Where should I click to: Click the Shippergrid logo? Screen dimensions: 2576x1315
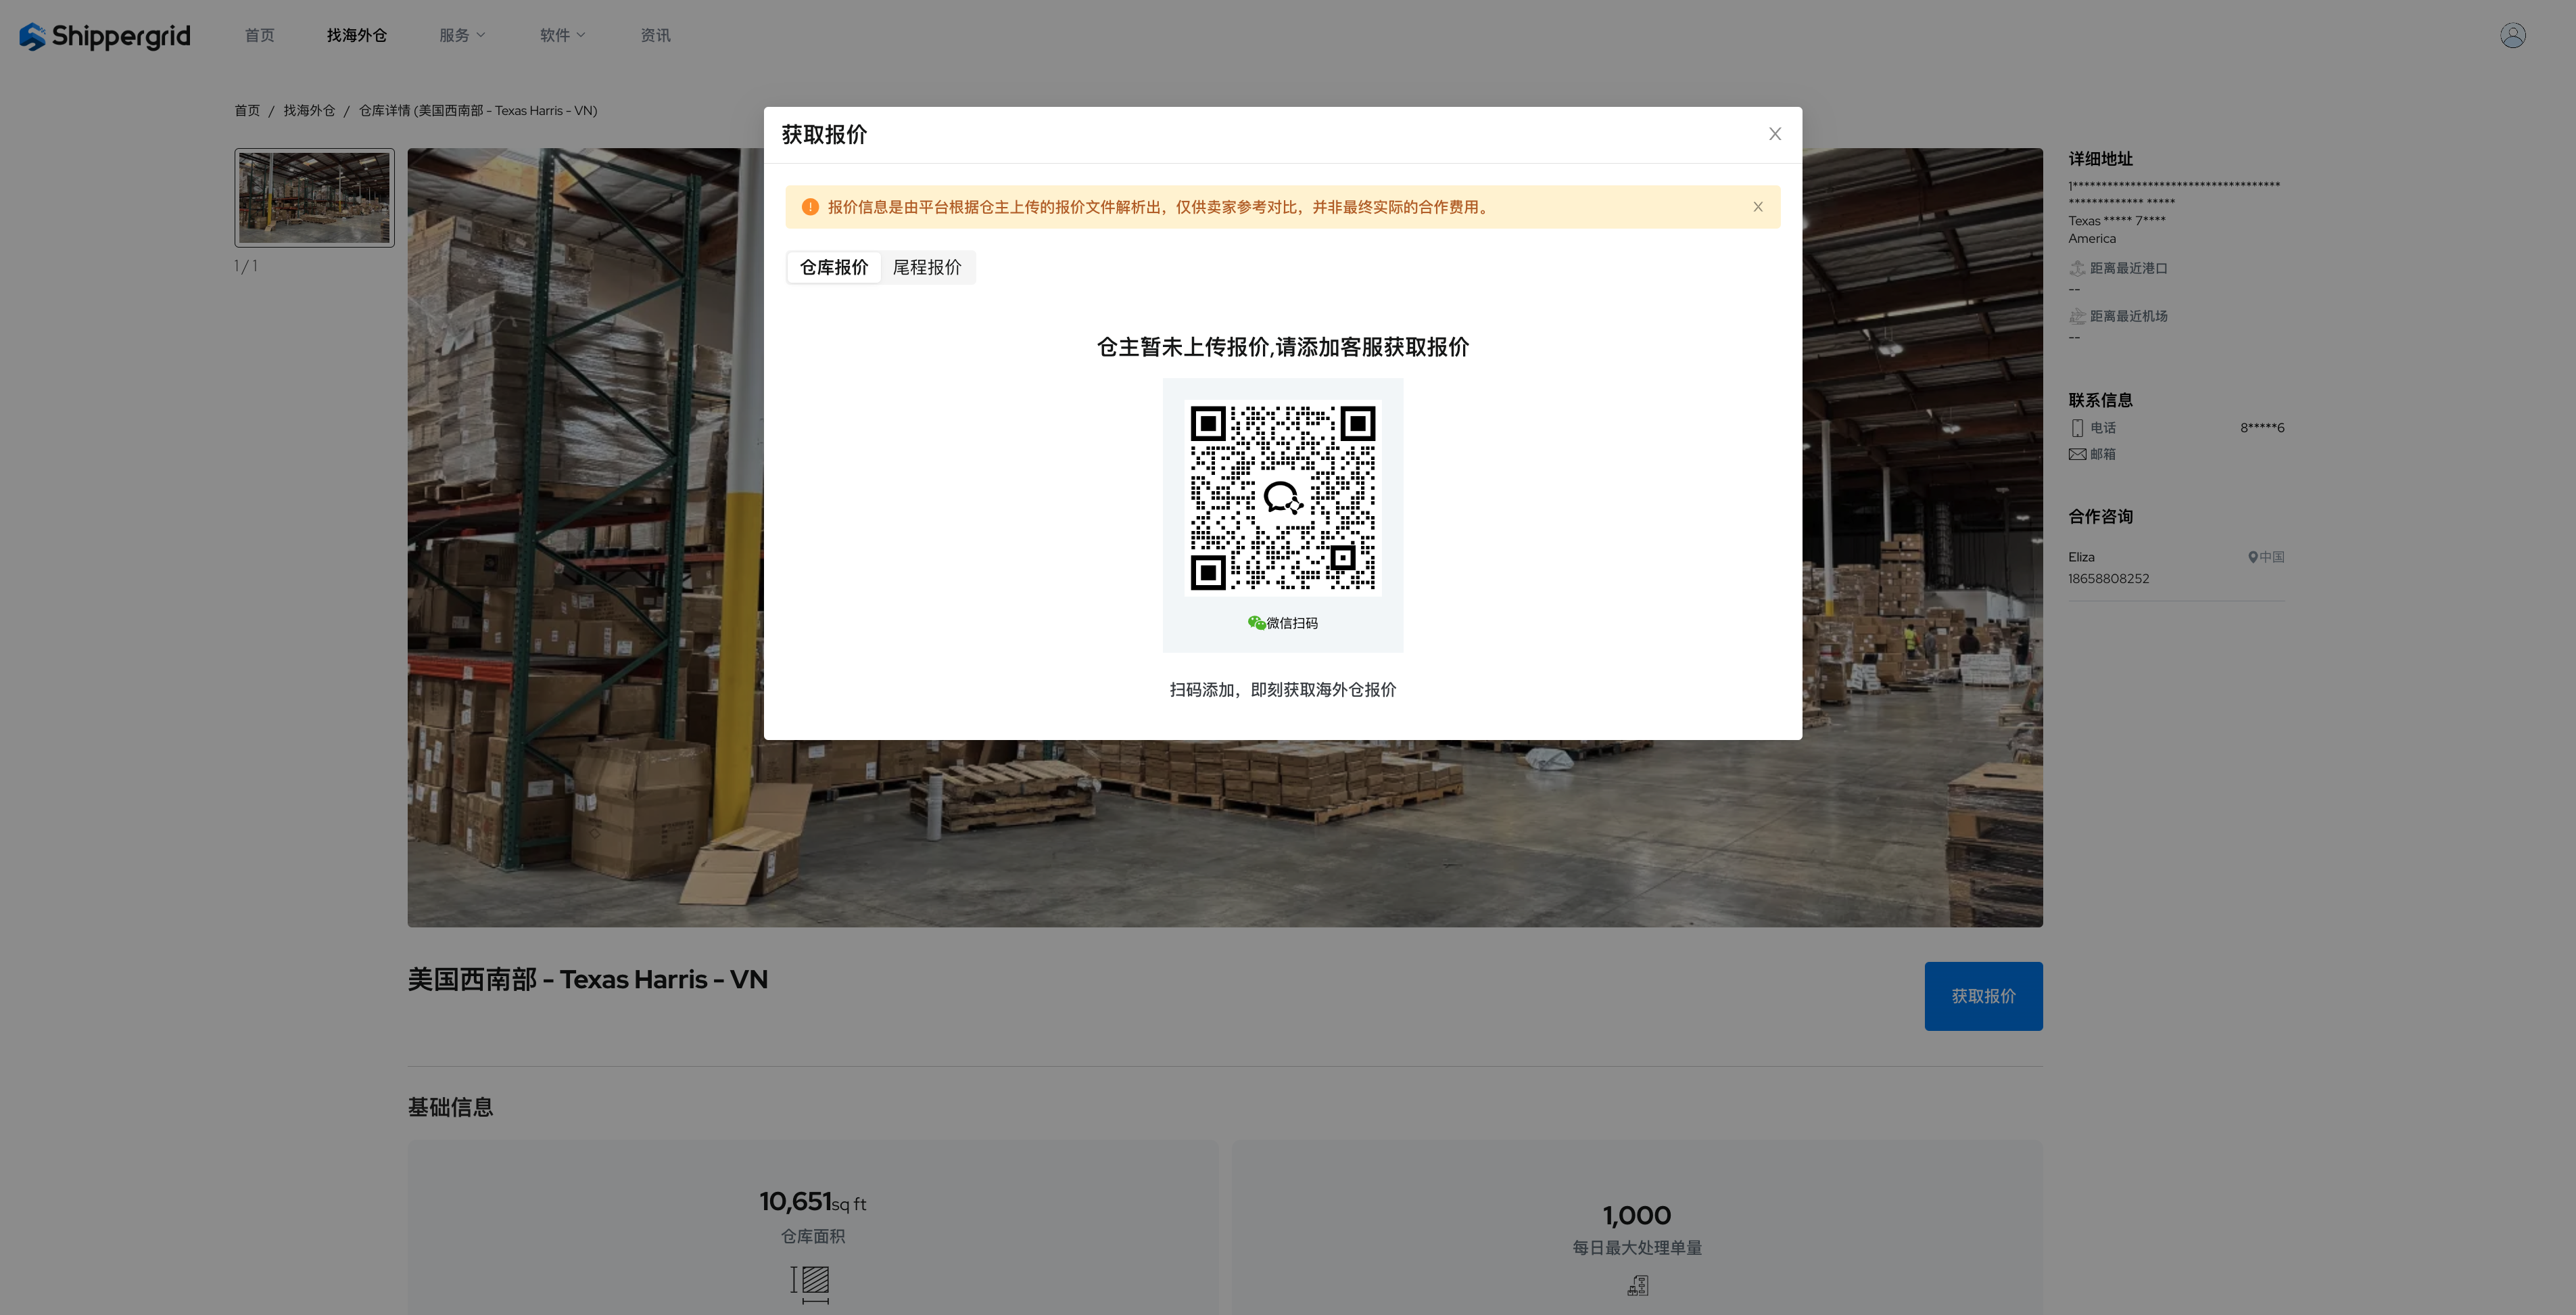[x=104, y=36]
